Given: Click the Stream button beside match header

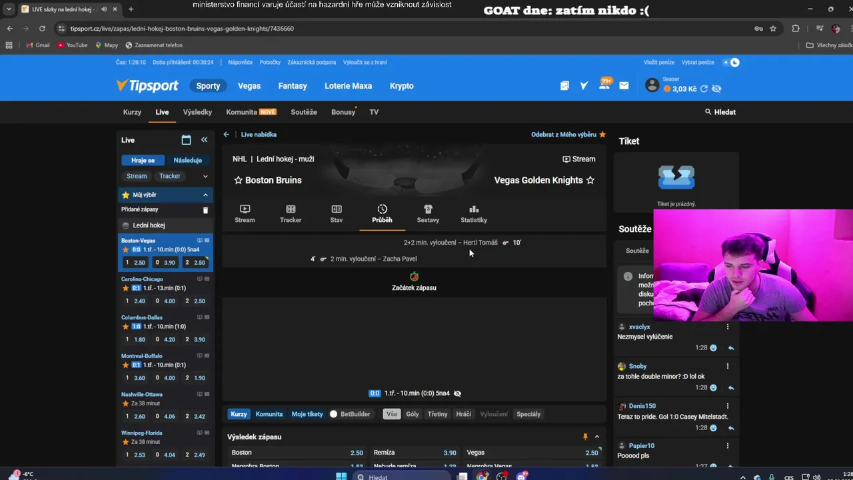Looking at the screenshot, I should tap(579, 159).
